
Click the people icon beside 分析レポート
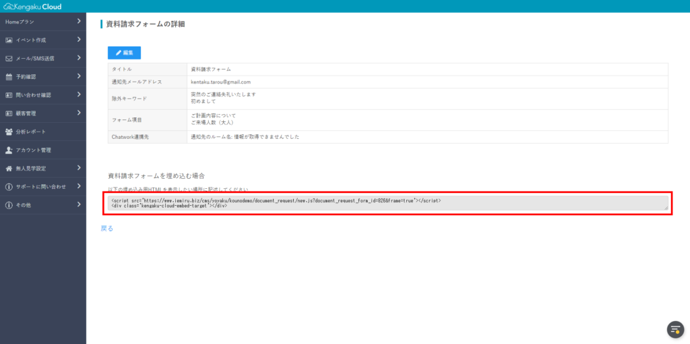tap(9, 132)
